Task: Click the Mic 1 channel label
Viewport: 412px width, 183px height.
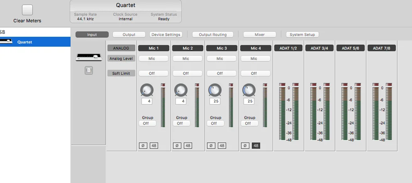Action: tap(154, 48)
